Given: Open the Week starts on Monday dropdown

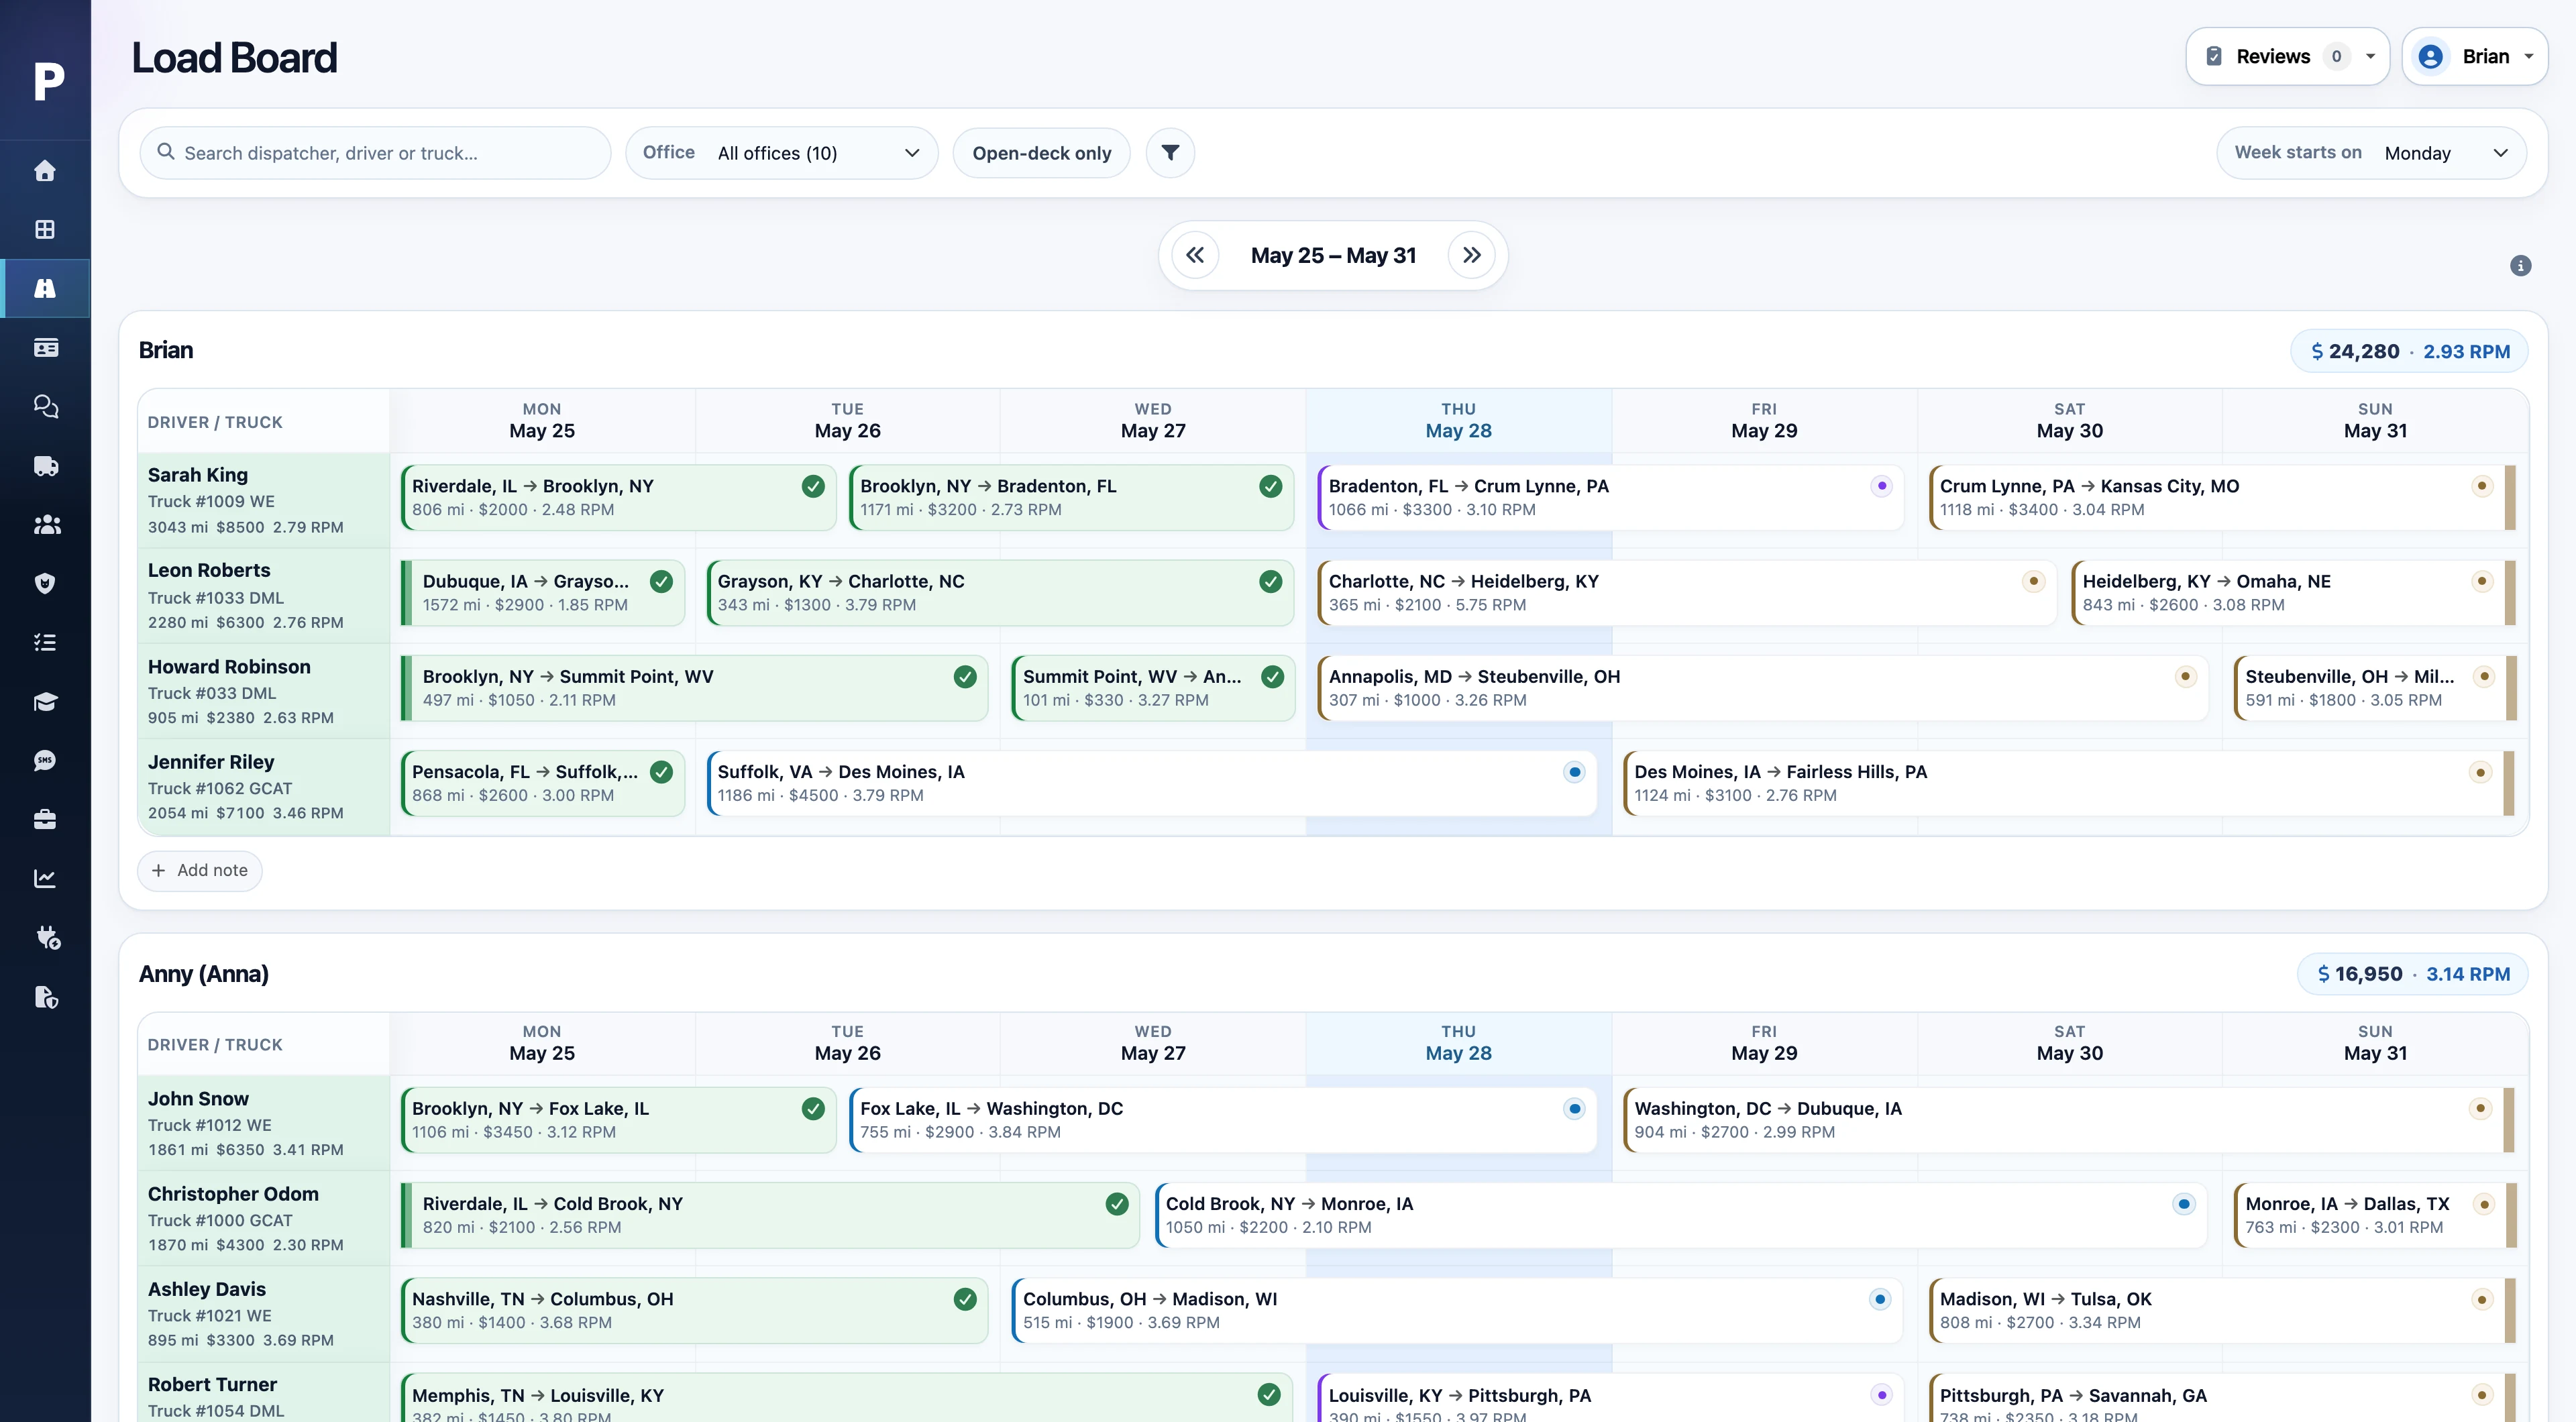Looking at the screenshot, I should point(2371,153).
